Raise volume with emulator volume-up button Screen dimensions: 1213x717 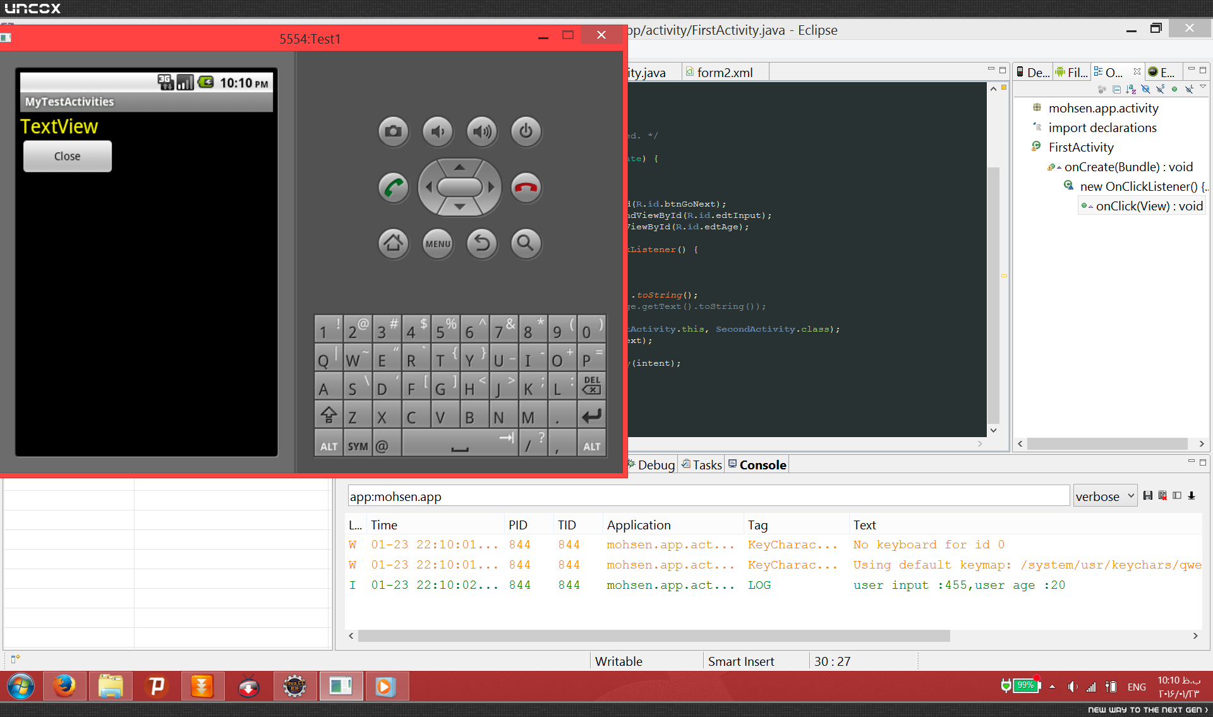[x=482, y=131]
